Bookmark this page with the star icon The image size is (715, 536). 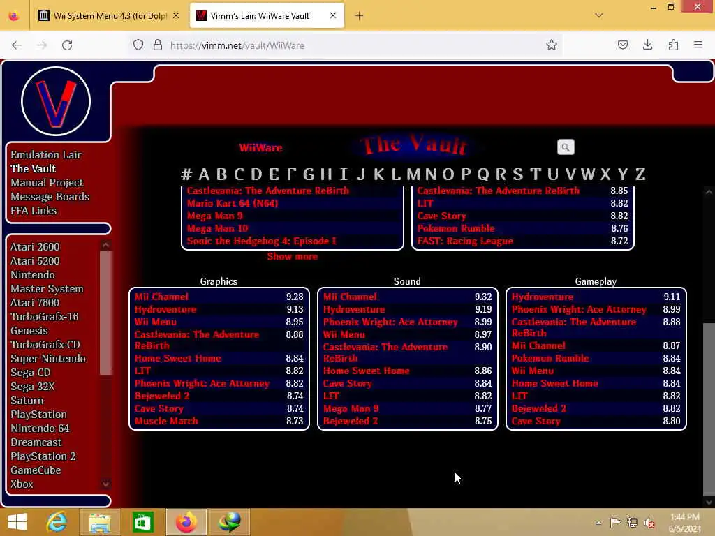click(x=552, y=45)
